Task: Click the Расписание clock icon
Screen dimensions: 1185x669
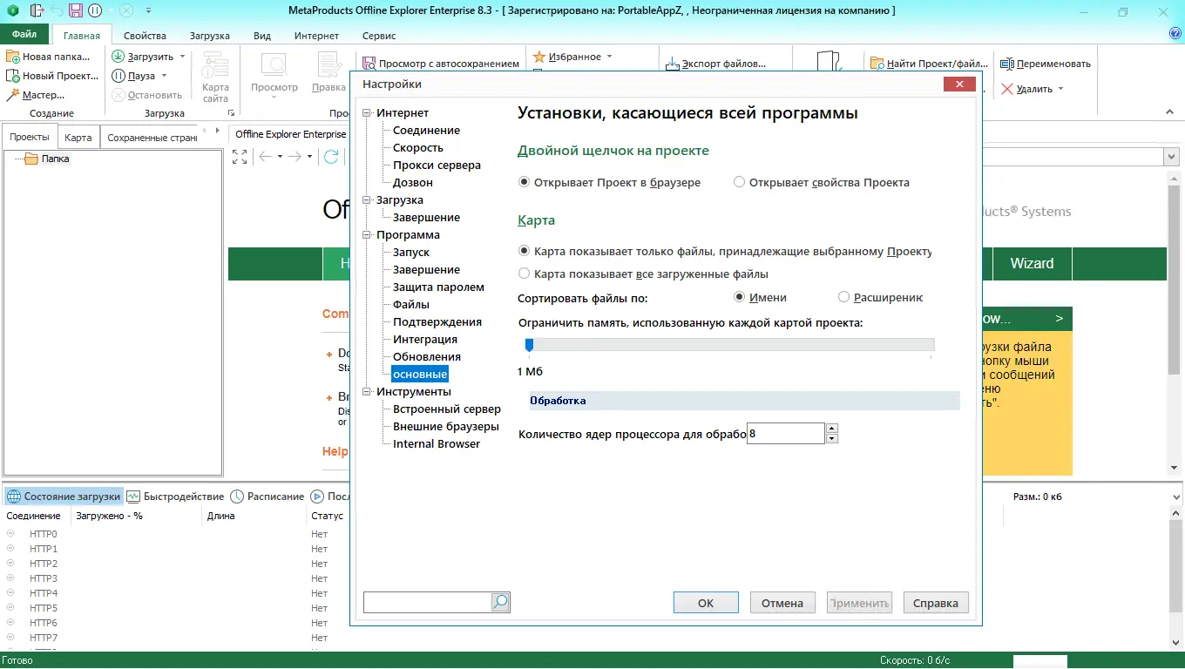Action: click(237, 497)
